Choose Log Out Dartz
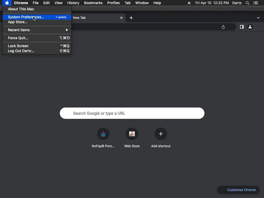 click(37, 51)
